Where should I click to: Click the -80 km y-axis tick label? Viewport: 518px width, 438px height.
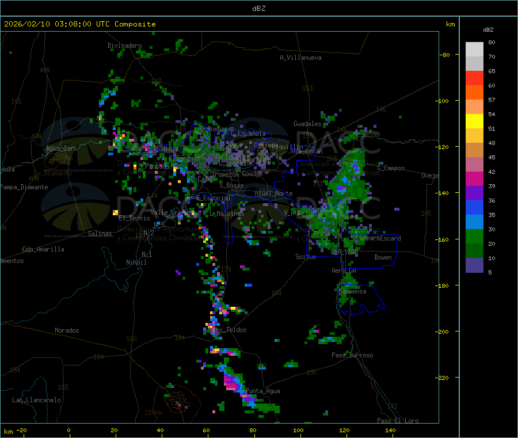tap(444, 55)
